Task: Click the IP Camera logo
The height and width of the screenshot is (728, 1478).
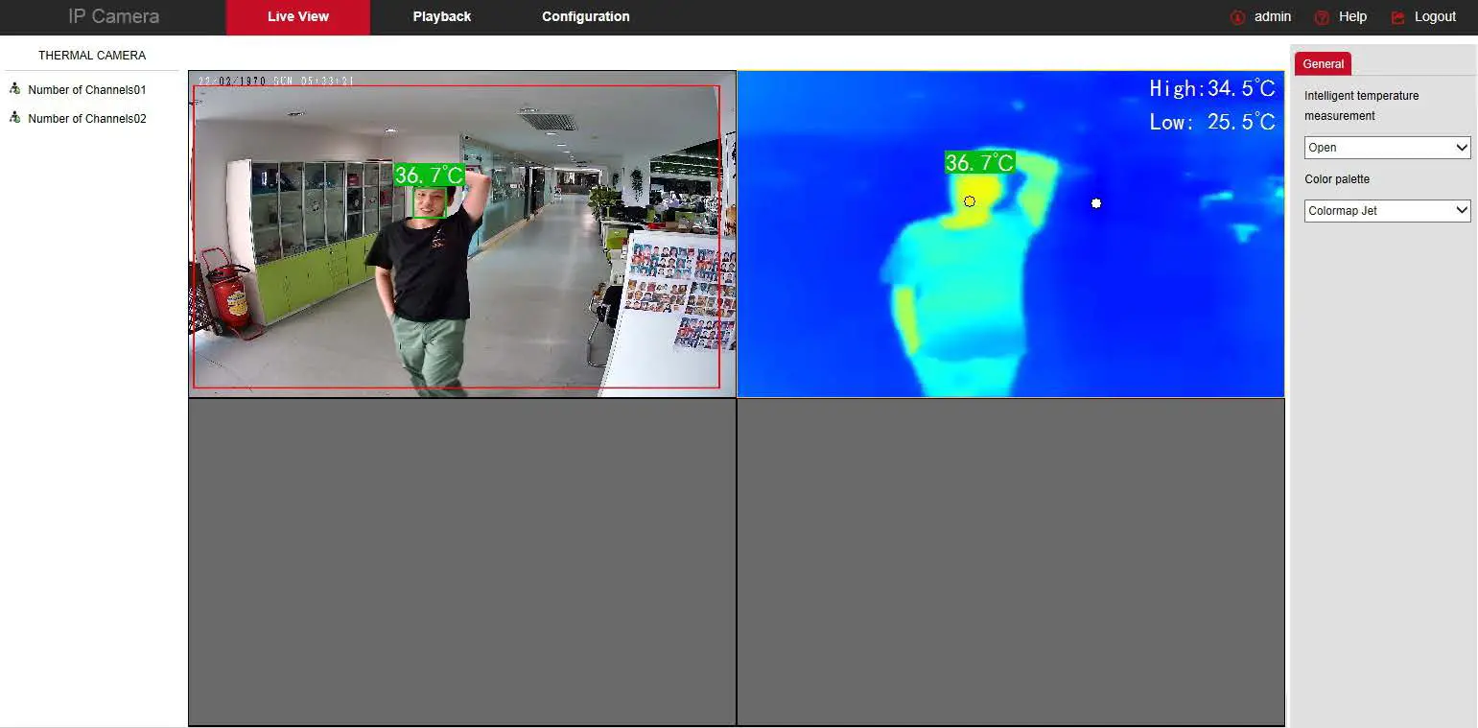Action: (112, 16)
